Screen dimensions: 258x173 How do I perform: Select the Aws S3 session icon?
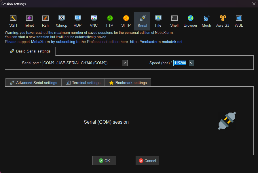[x=223, y=18]
